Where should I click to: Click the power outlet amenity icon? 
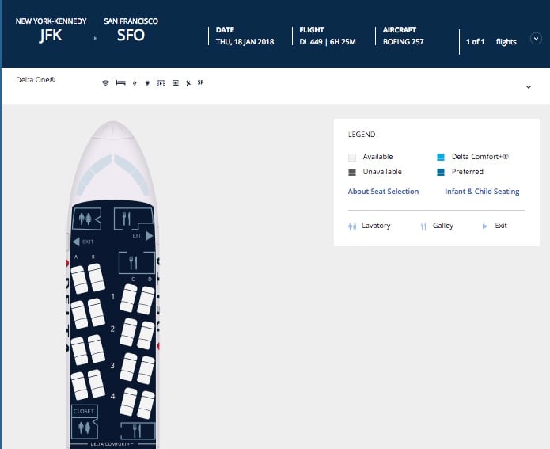[x=147, y=83]
